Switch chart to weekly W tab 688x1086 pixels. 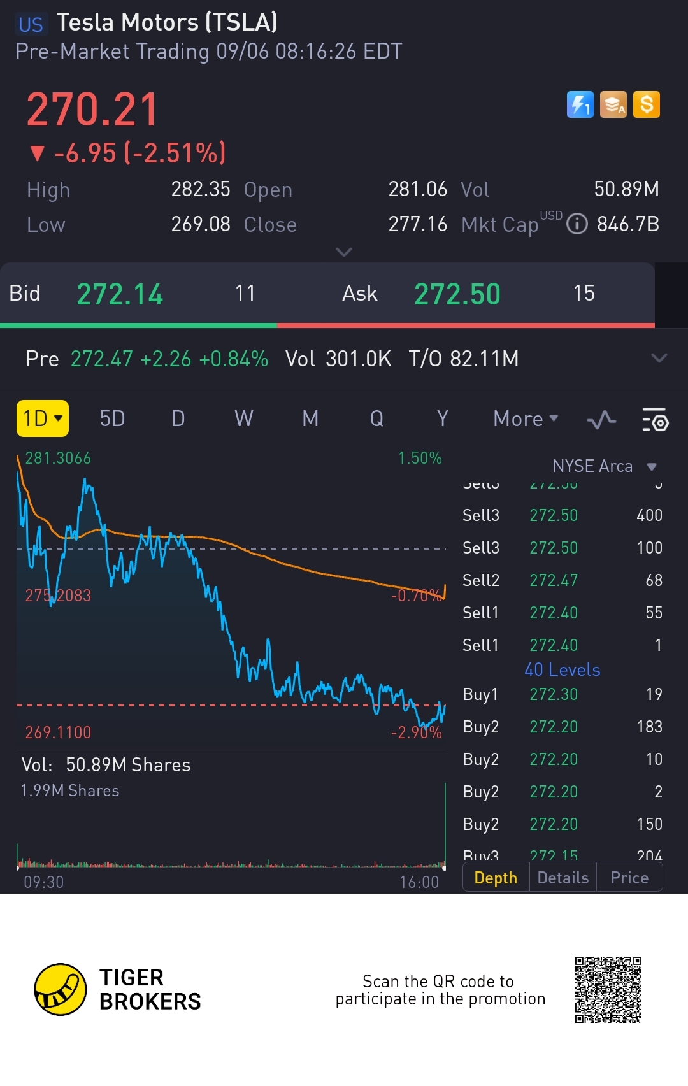pos(244,418)
